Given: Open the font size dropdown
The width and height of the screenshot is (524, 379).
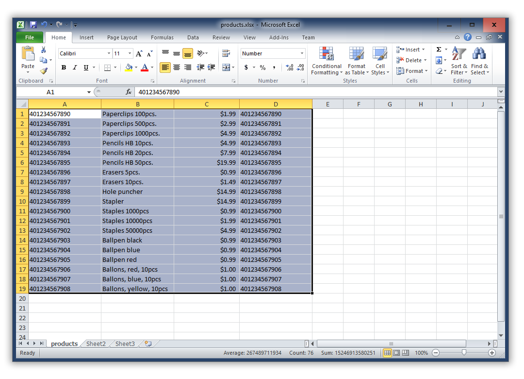Looking at the screenshot, I should point(130,53).
